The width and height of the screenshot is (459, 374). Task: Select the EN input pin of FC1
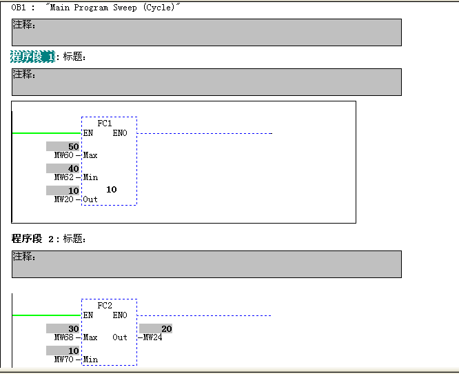point(88,133)
